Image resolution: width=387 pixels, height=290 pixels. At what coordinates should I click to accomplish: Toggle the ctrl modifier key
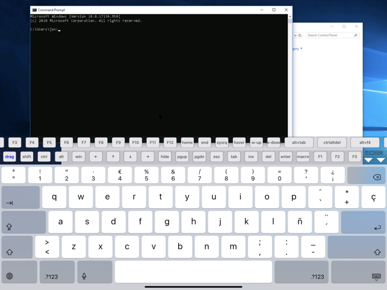44,156
